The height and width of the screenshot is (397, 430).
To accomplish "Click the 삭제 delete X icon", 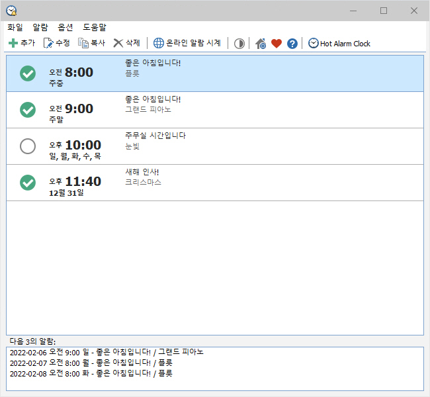I will 118,44.
